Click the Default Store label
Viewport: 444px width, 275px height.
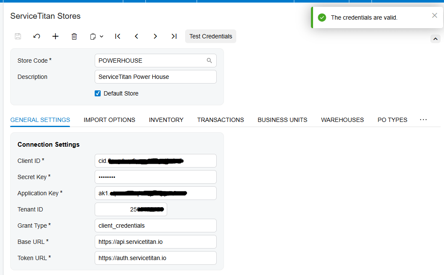tap(121, 93)
